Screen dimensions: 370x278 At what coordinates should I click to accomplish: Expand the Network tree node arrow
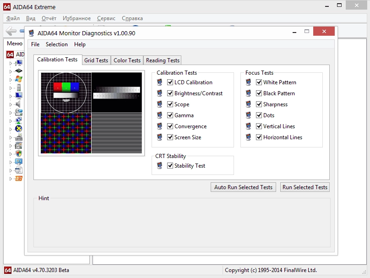(11, 121)
